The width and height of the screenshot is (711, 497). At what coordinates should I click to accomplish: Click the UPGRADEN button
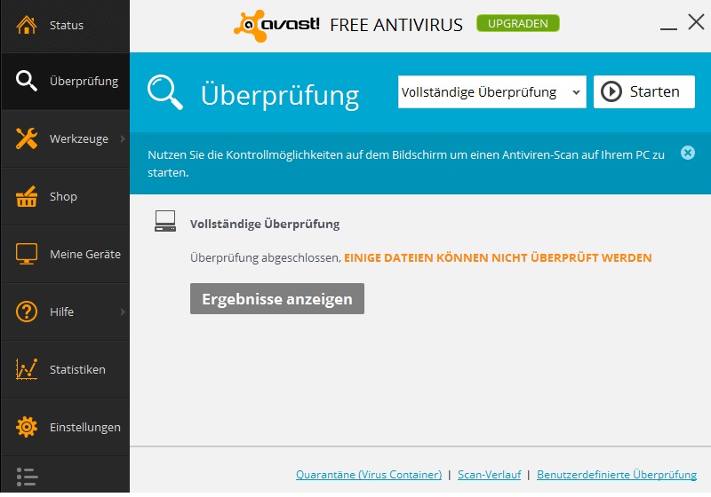518,24
